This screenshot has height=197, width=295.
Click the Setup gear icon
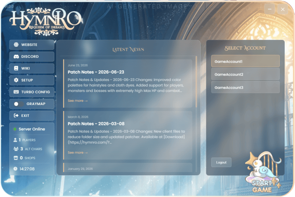coord(16,80)
